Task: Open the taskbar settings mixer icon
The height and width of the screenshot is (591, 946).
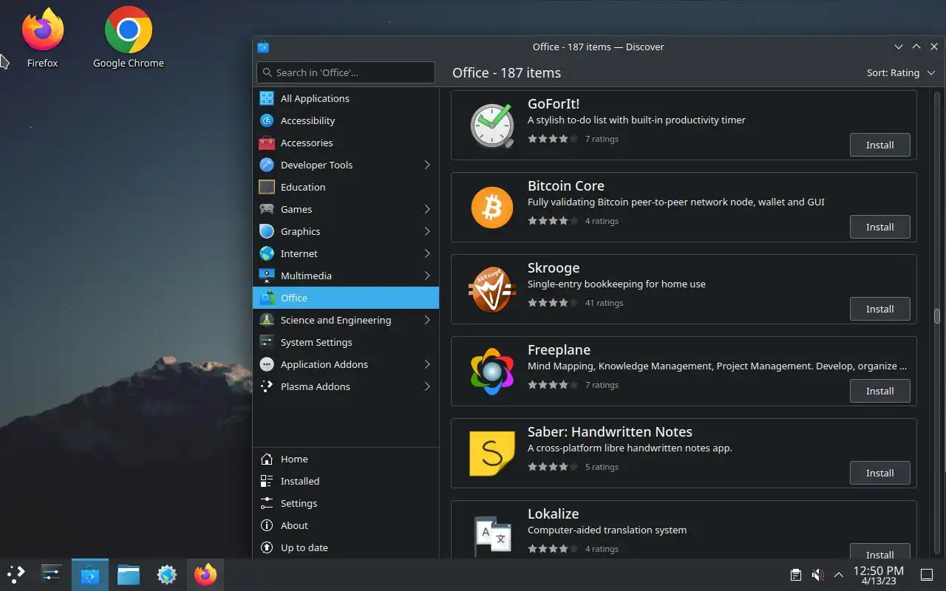Action: tap(51, 574)
